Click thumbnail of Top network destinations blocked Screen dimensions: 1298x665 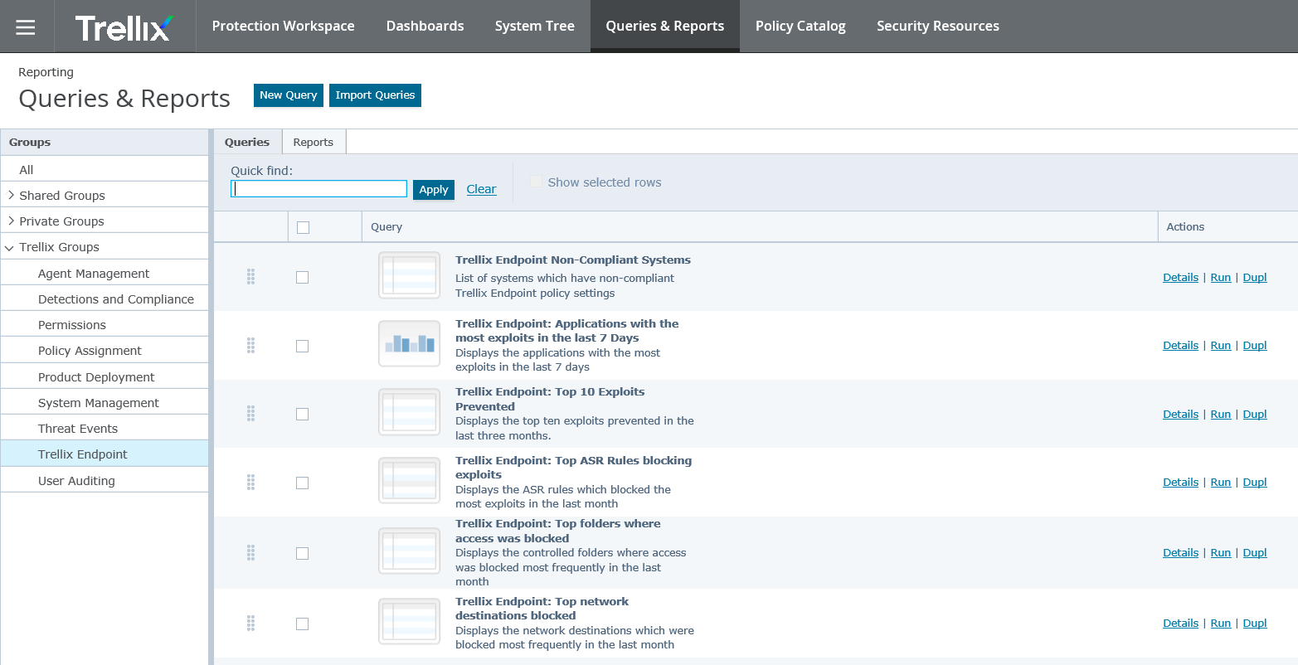pyautogui.click(x=410, y=621)
